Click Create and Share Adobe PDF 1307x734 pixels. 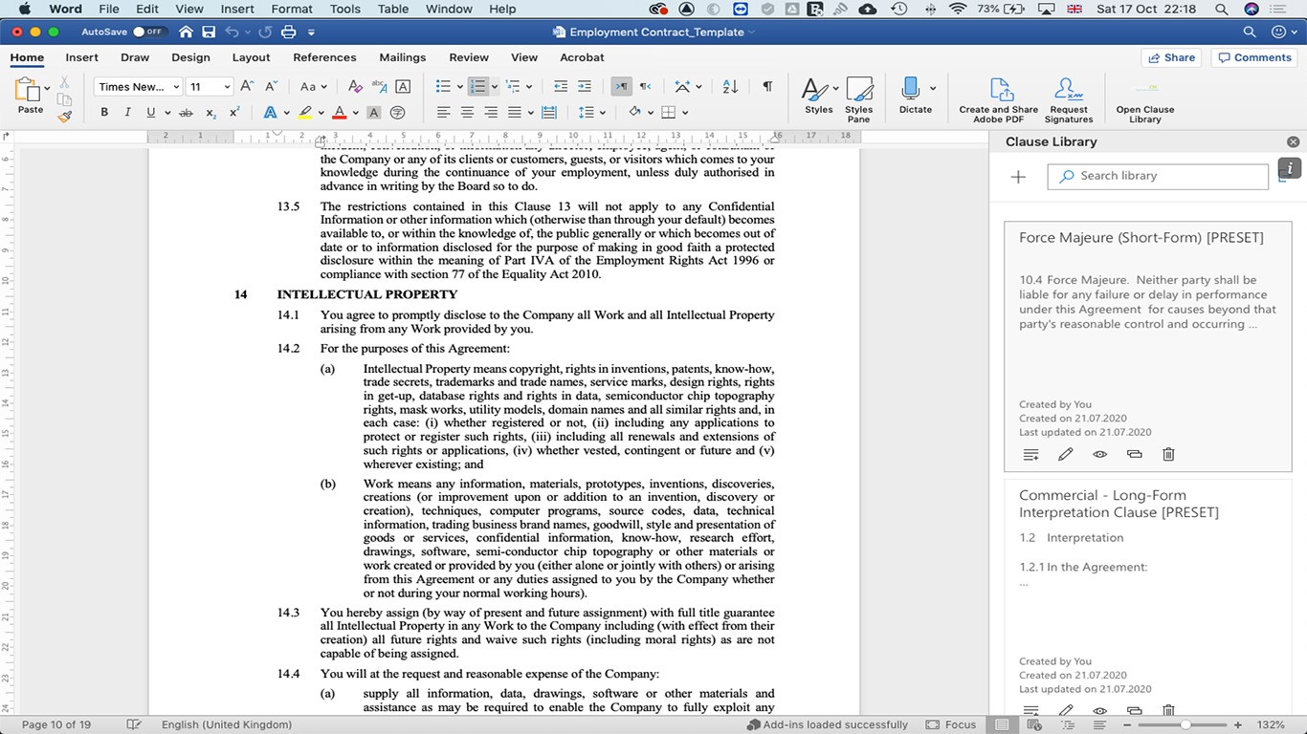(999, 100)
